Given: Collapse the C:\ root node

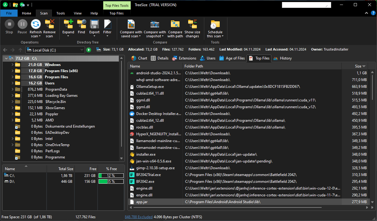Looking at the screenshot, I should [6, 58].
